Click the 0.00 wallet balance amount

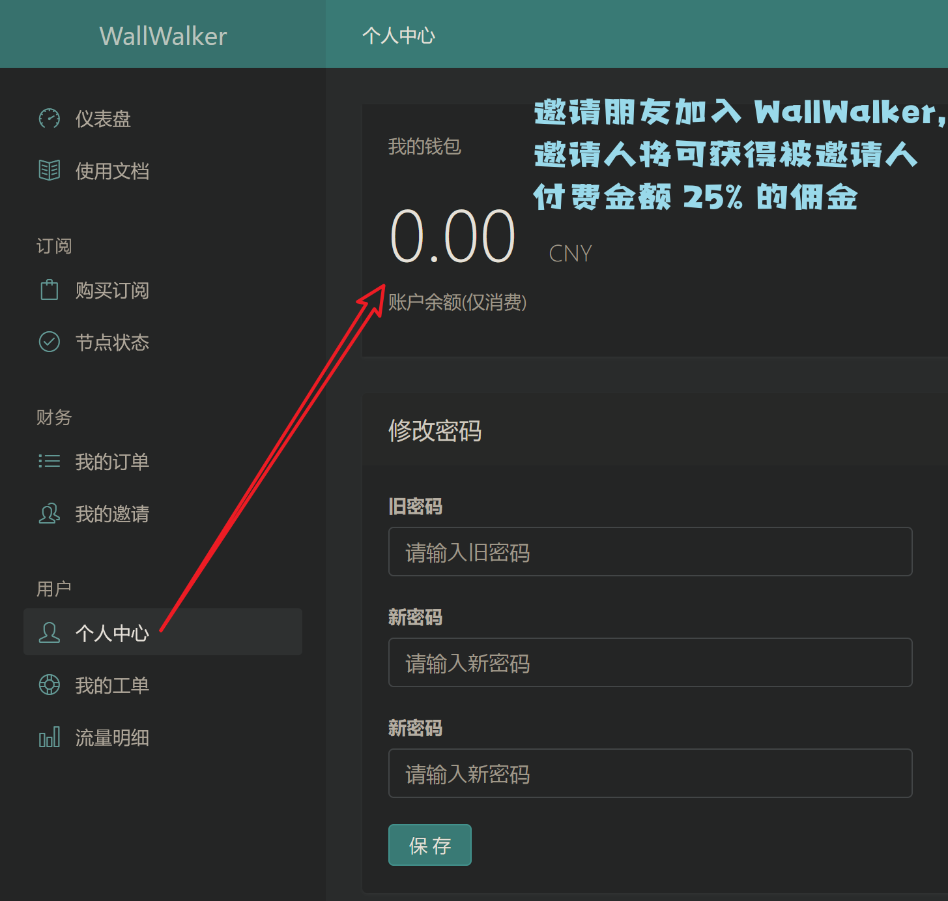453,236
